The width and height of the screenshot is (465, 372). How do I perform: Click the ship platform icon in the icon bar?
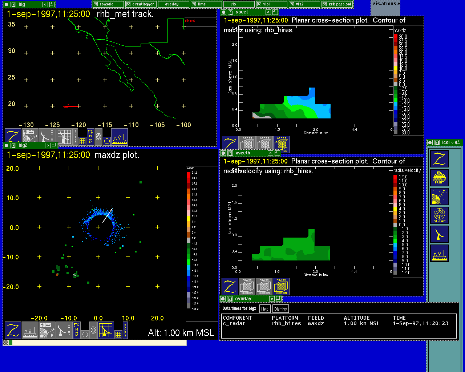(x=439, y=254)
